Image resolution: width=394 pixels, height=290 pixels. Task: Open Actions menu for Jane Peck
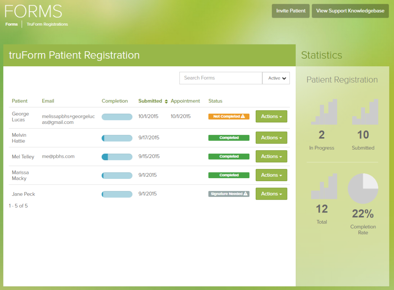tap(271, 194)
